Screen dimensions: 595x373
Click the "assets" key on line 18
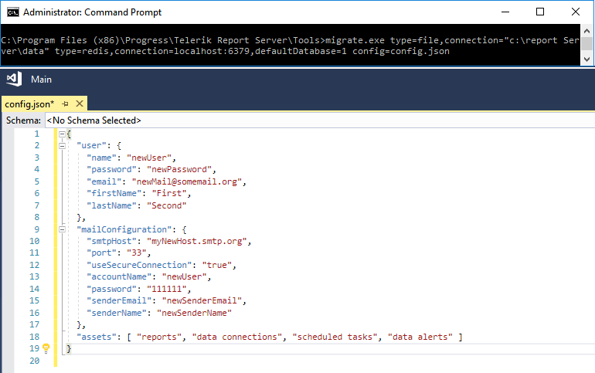point(93,337)
